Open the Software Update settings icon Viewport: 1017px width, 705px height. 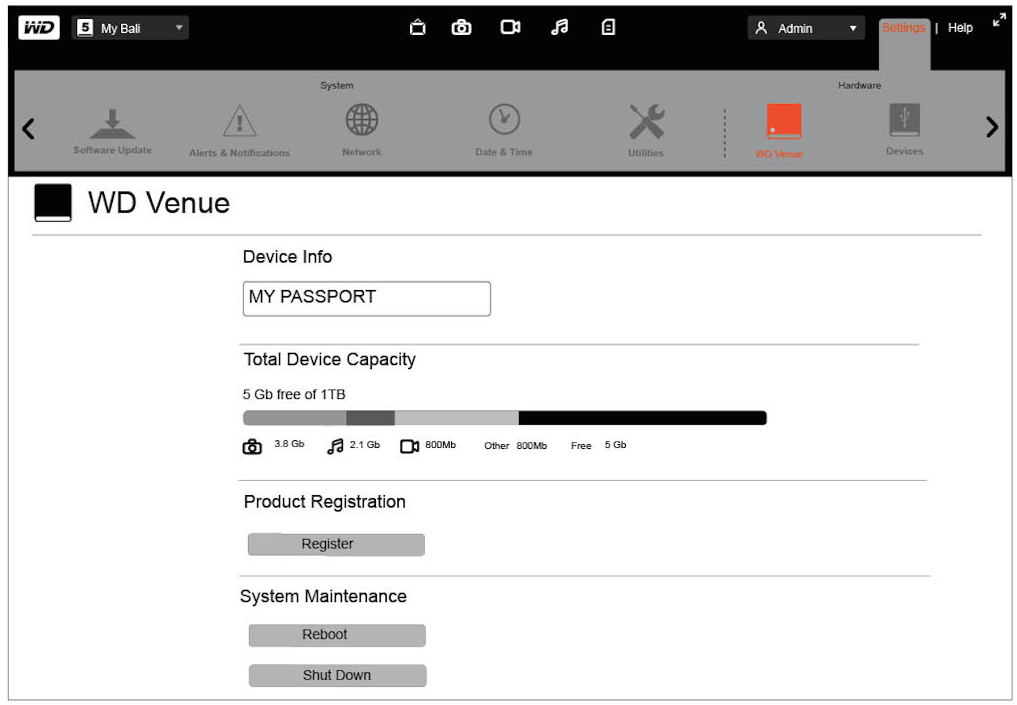(x=112, y=124)
